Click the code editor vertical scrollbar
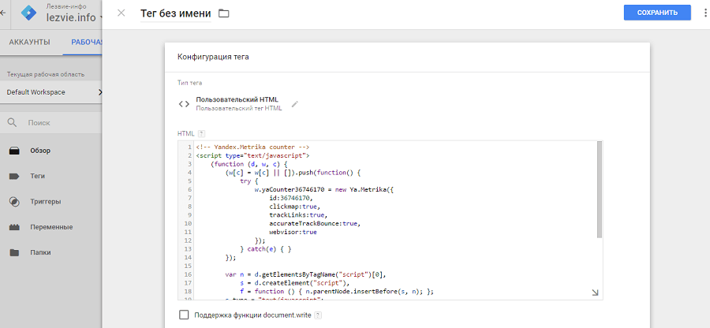This screenshot has width=710, height=328. tap(599, 189)
